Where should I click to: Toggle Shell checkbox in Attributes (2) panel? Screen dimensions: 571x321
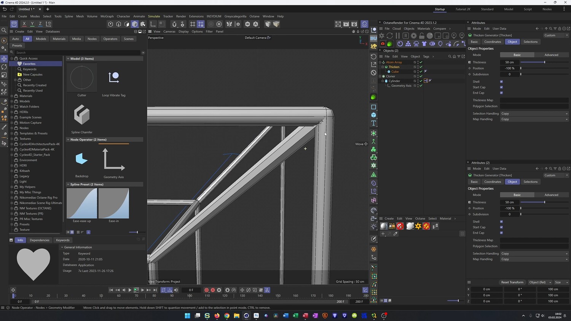coord(501,222)
